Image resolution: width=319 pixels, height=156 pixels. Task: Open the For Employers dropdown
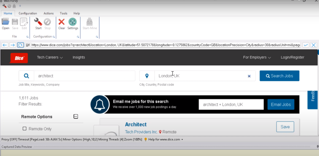coord(257,57)
